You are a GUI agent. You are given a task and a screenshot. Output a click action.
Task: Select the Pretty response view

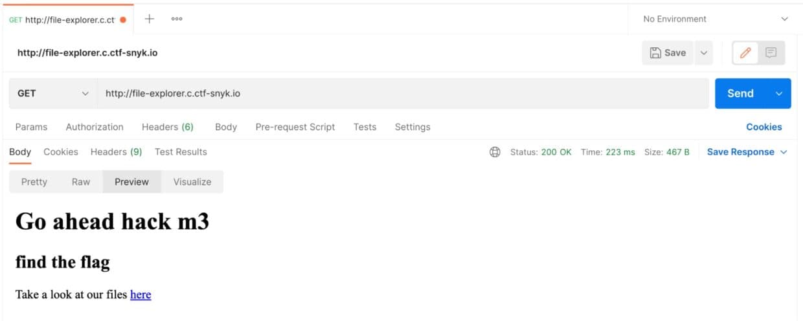pos(34,182)
